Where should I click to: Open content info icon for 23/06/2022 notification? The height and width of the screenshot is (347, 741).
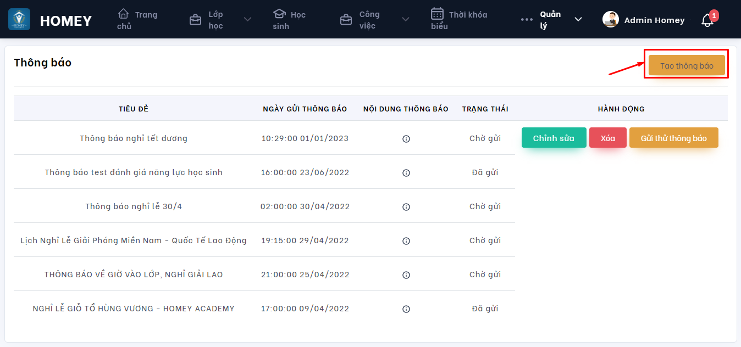[406, 173]
